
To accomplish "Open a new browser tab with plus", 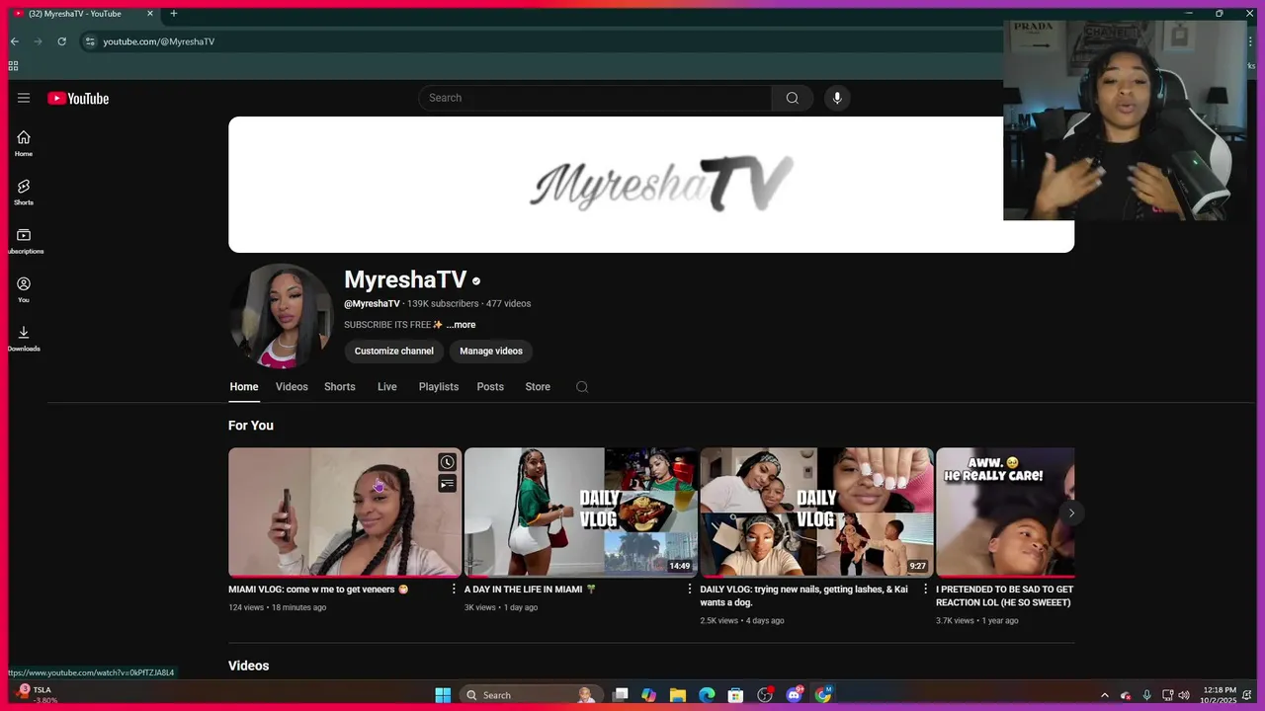I will 174,14.
